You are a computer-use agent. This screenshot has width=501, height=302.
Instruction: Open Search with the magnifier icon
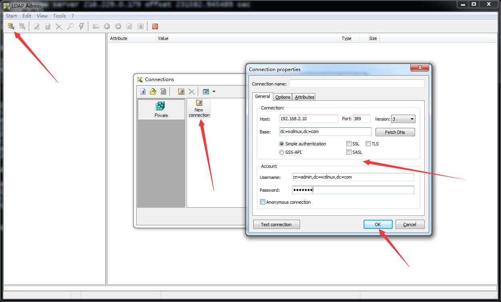coord(70,26)
